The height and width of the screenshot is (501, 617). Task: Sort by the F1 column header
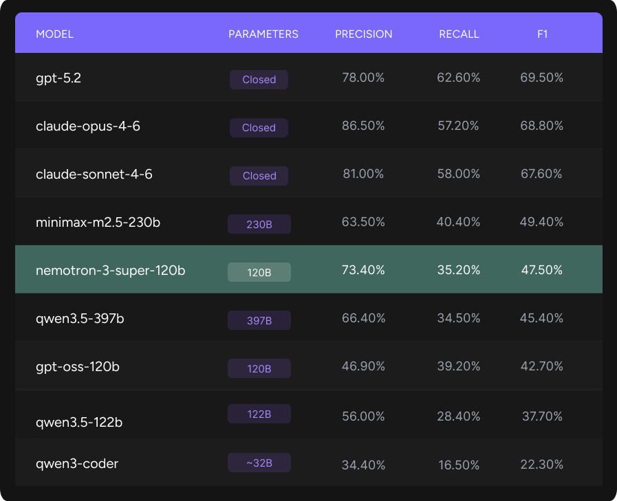541,34
